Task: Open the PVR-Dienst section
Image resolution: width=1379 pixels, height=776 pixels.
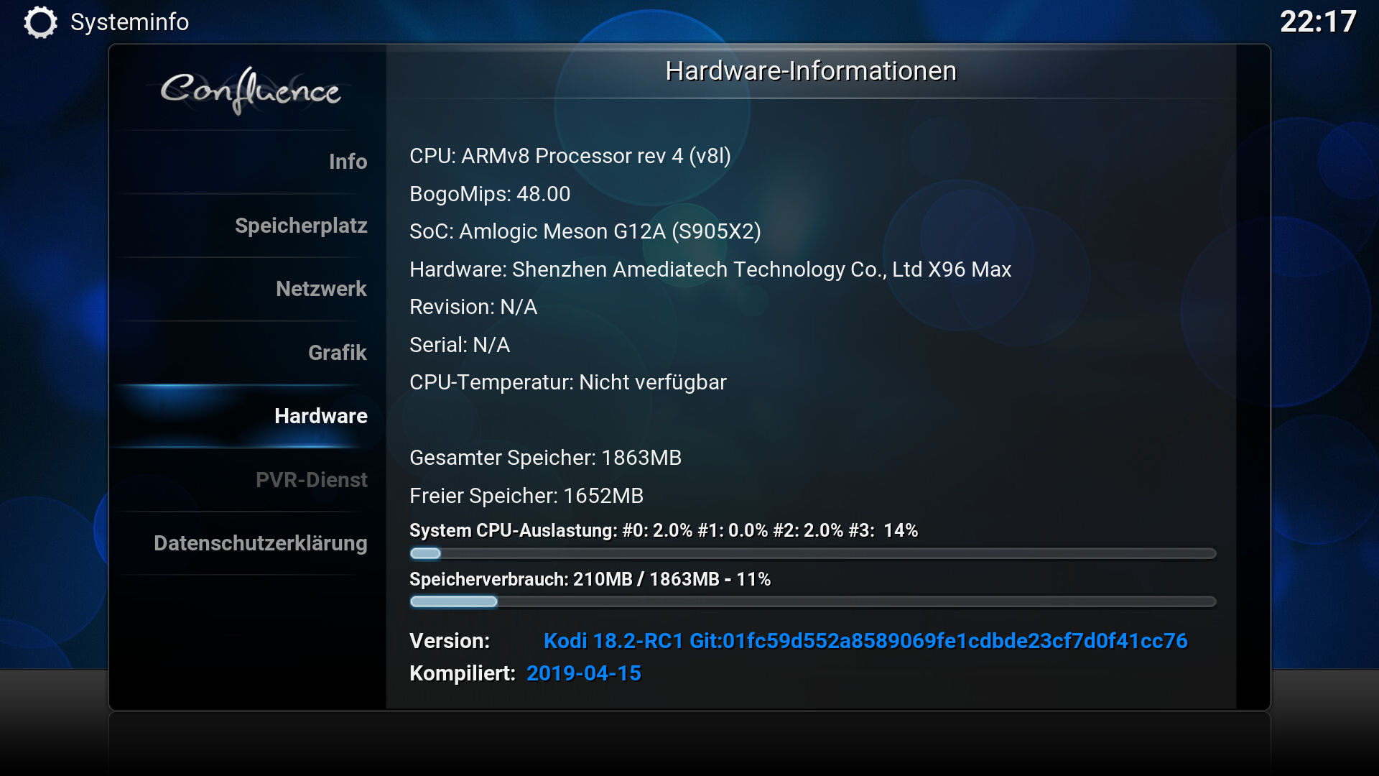Action: click(x=248, y=480)
